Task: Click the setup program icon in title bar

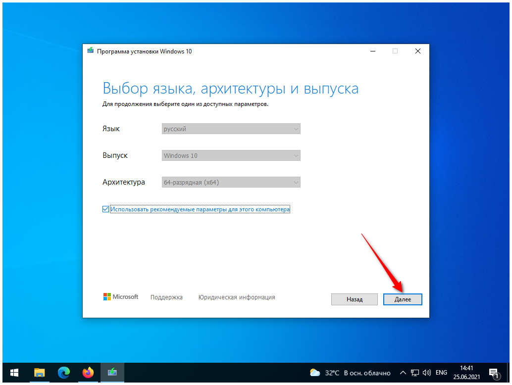Action: (91, 50)
